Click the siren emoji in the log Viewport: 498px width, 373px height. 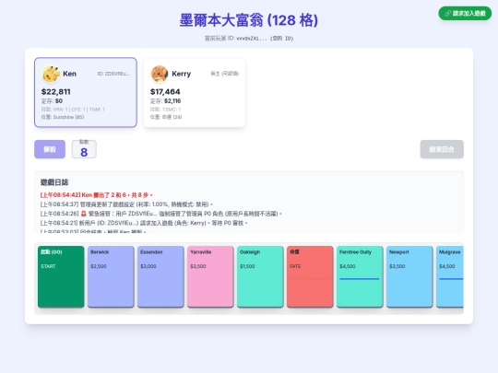(x=84, y=214)
